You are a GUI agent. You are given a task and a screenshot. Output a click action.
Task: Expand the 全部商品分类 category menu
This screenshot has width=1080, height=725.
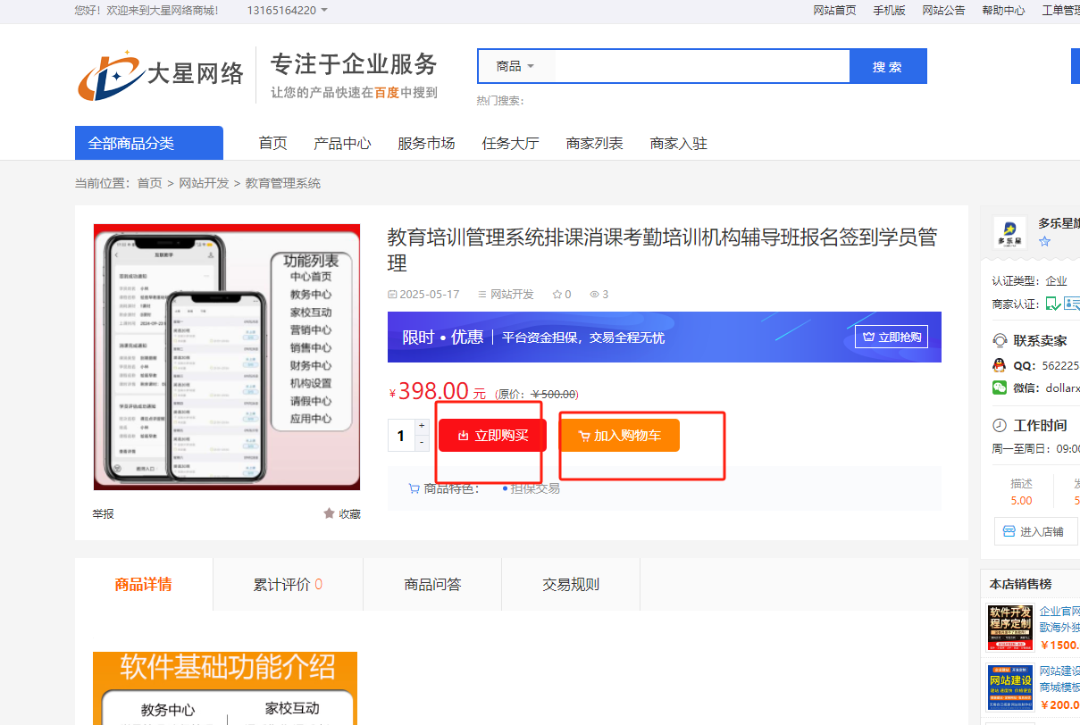(148, 143)
